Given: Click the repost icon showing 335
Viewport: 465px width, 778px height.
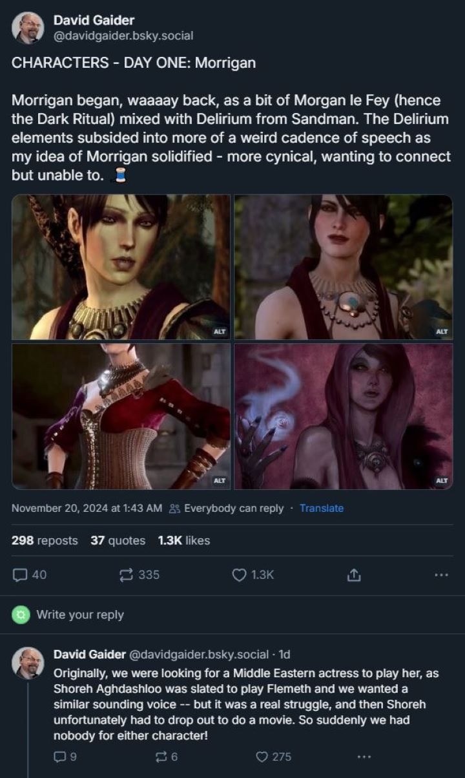Looking at the screenshot, I should point(127,574).
